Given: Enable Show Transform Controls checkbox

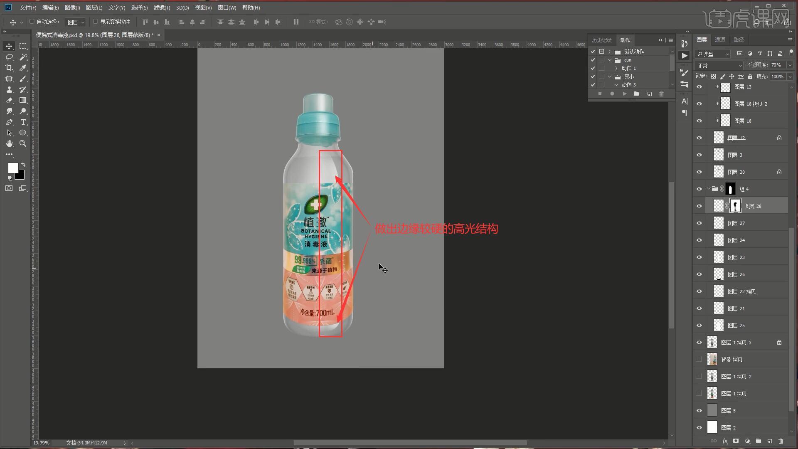Looking at the screenshot, I should click(95, 22).
